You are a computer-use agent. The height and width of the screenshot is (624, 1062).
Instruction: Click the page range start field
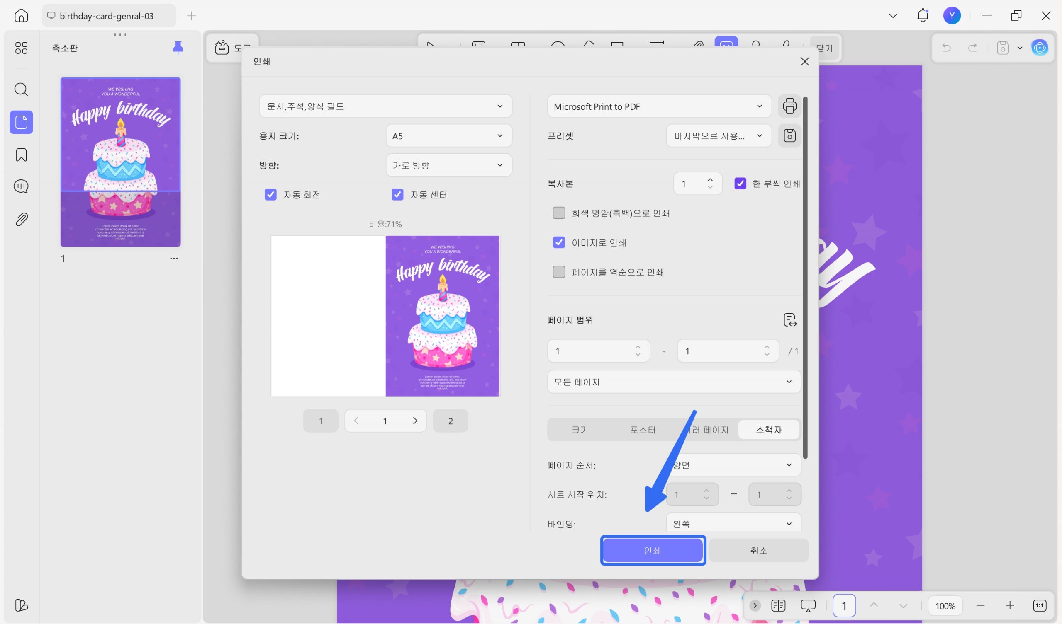click(x=599, y=351)
